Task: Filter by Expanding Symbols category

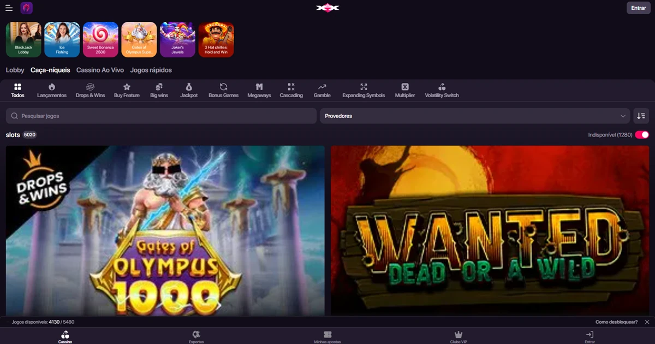Action: (x=364, y=91)
